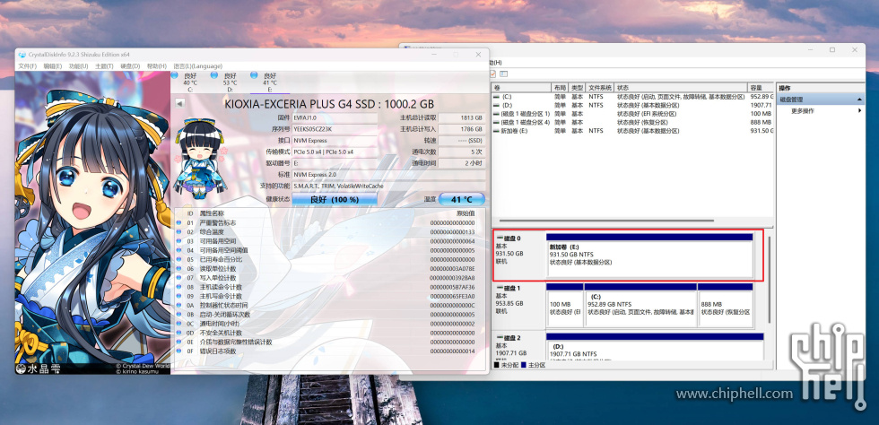Click the serial number field YEEKS05CZ23K
The width and height of the screenshot is (879, 425).
[335, 129]
